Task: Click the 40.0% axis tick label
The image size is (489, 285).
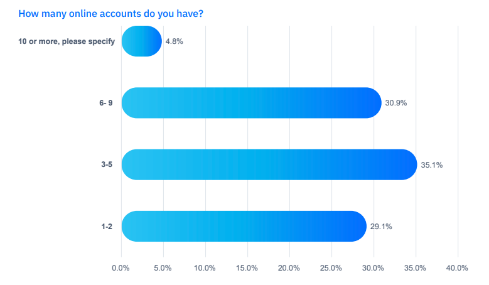Action: (x=458, y=269)
